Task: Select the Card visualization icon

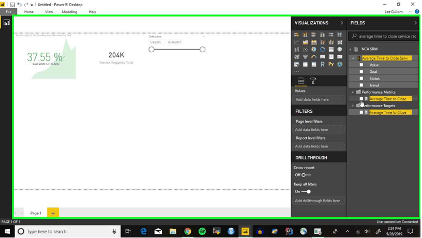Action: (322, 57)
